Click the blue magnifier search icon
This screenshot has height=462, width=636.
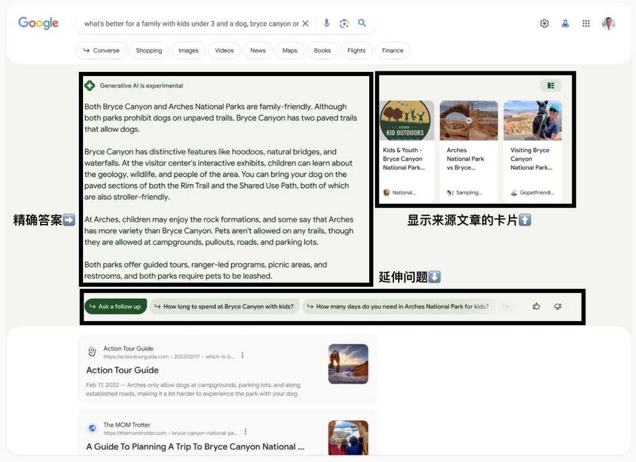click(x=362, y=23)
